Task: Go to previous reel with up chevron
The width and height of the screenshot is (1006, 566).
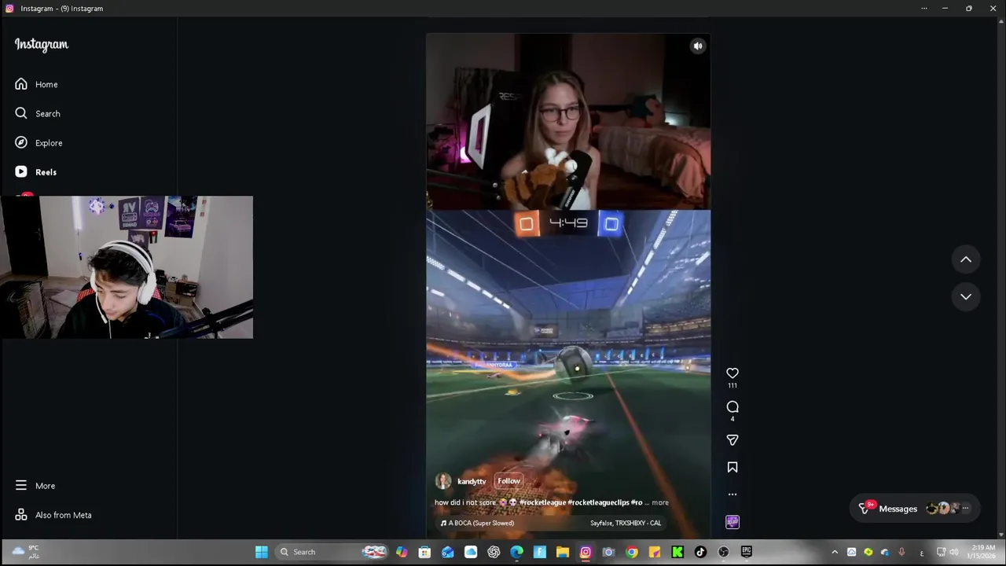Action: [966, 259]
